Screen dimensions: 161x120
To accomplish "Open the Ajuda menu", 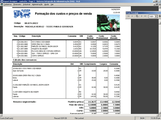I will [47, 4].
